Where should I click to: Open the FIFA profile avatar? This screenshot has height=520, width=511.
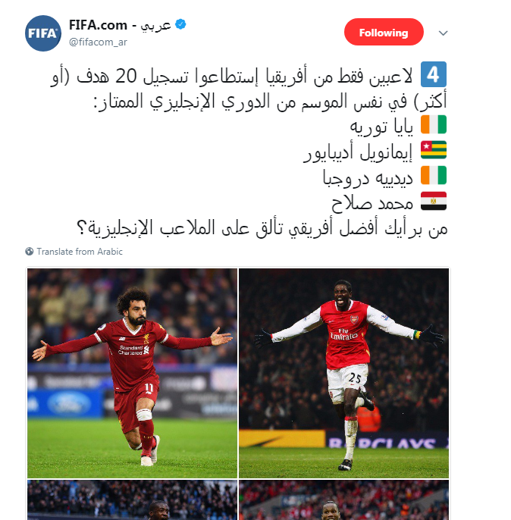pyautogui.click(x=43, y=33)
